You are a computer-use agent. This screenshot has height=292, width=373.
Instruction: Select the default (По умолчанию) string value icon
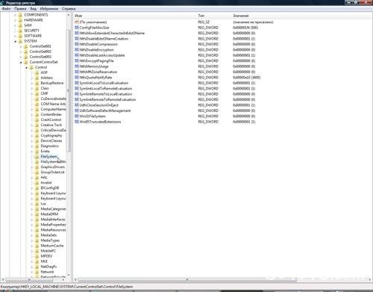tap(77, 22)
